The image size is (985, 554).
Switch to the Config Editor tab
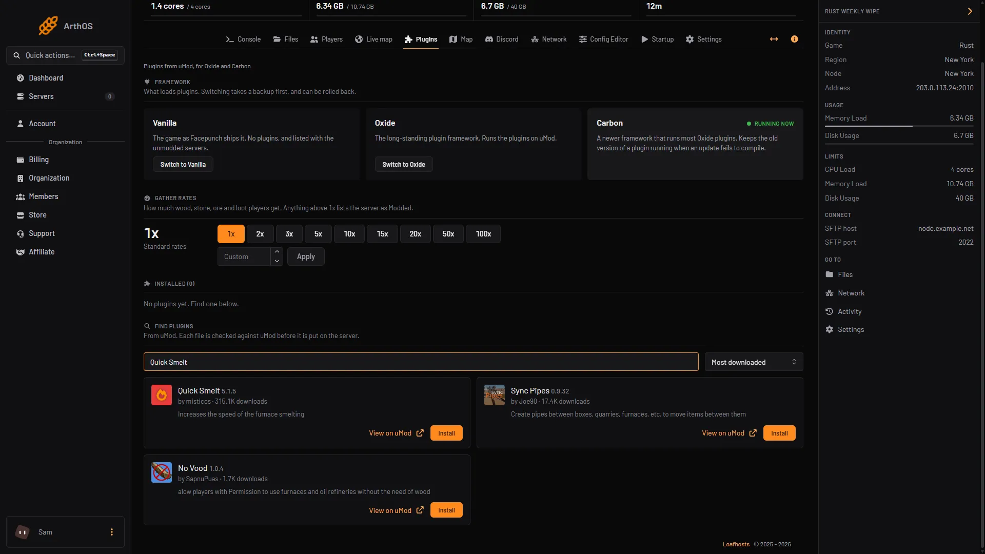tap(603, 39)
